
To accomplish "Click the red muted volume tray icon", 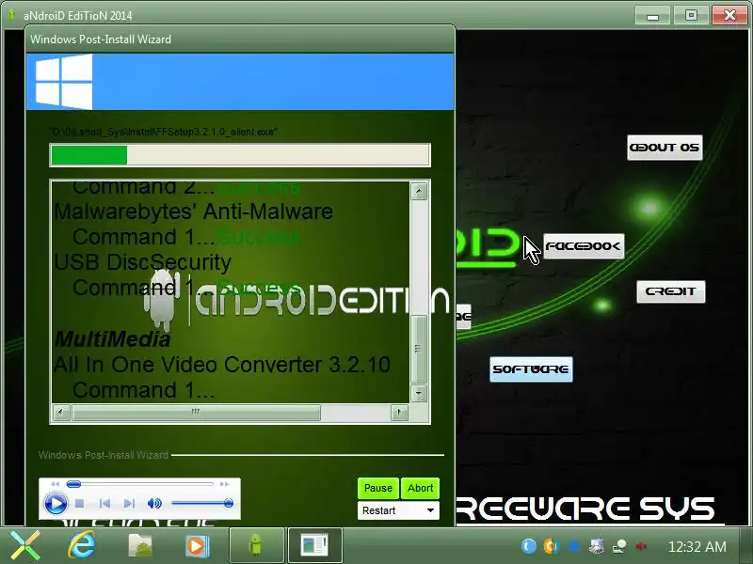I will pos(641,546).
